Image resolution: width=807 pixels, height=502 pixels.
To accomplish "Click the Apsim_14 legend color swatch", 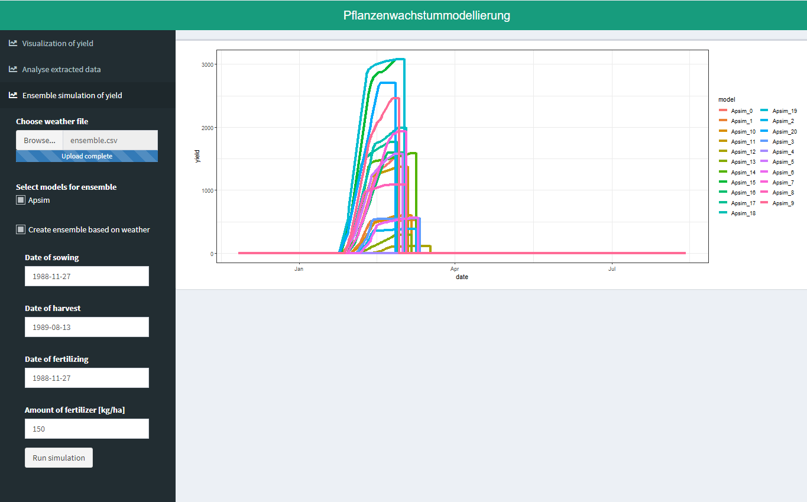I will pyautogui.click(x=722, y=172).
